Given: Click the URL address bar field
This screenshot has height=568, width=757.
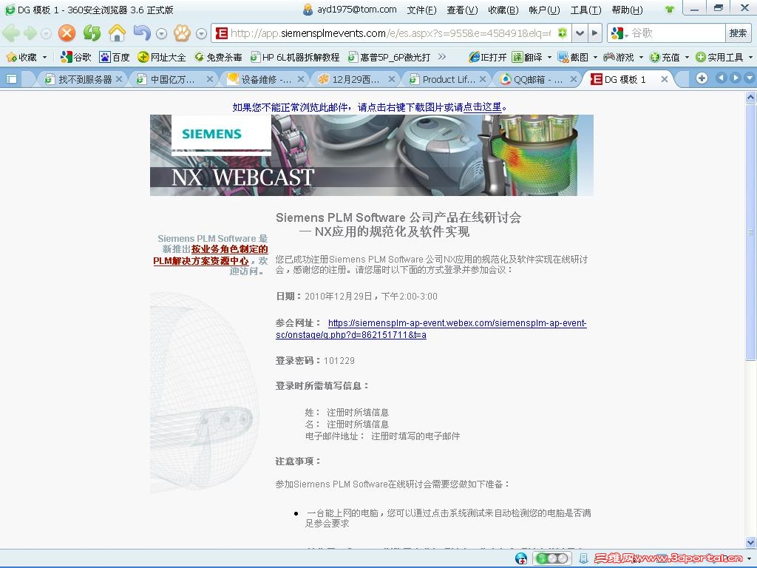Looking at the screenshot, I should (390, 33).
